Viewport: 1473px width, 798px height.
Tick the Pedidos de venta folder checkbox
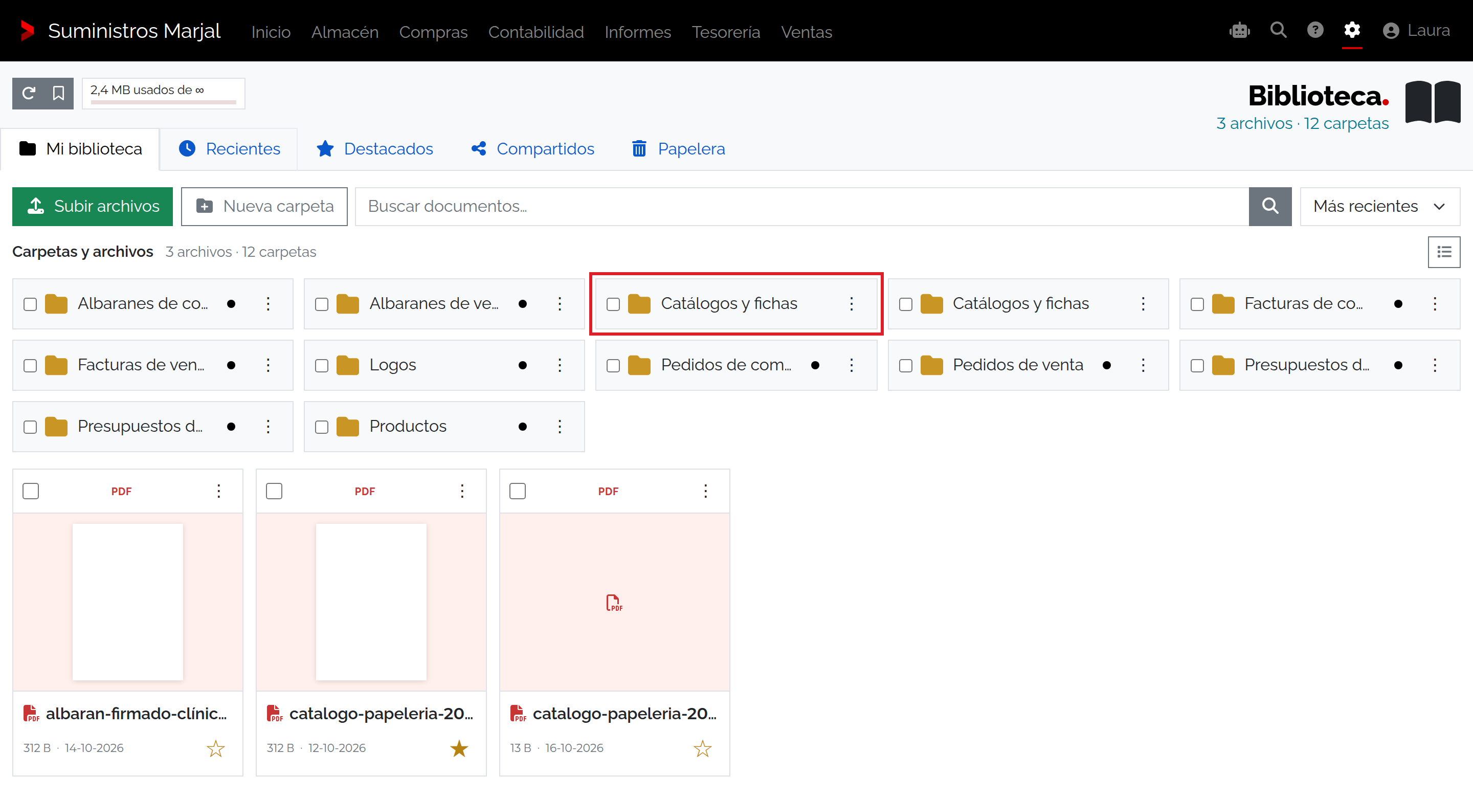906,366
